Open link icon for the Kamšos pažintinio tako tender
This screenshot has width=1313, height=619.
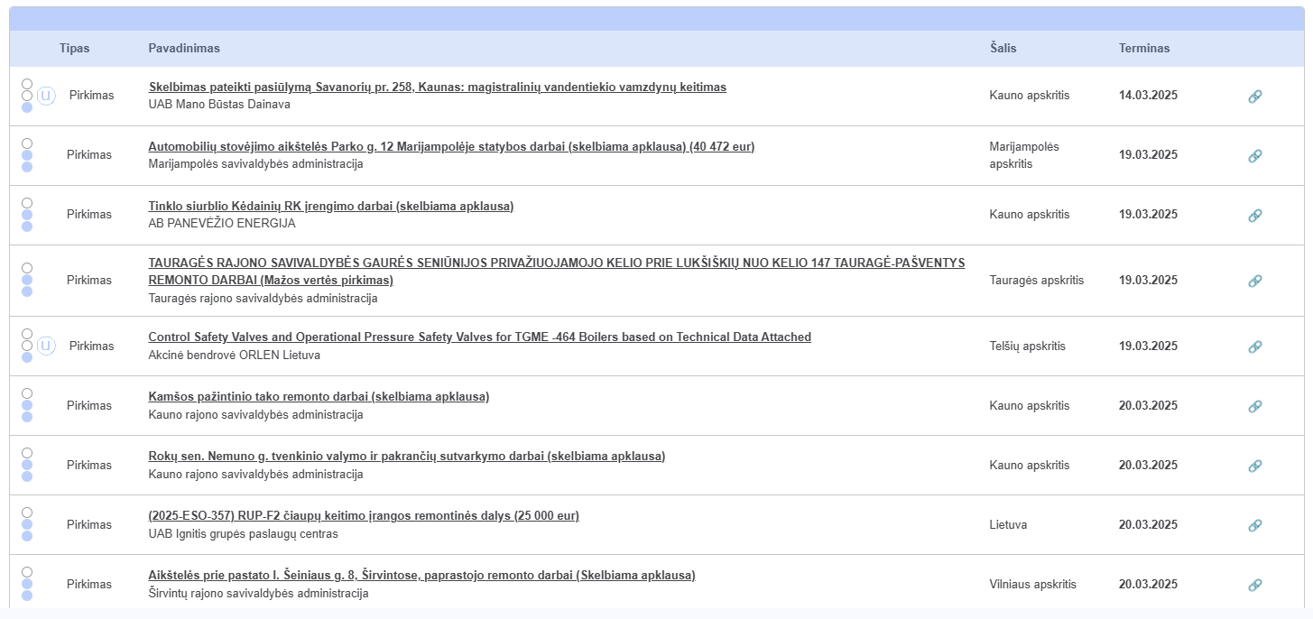[1254, 407]
